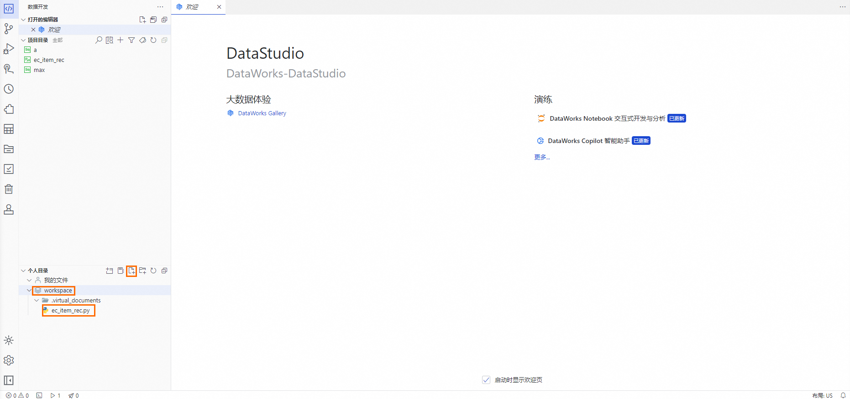Viewport: 850px width, 399px height.
Task: Close the 欢迎 editor tab
Action: coord(219,7)
